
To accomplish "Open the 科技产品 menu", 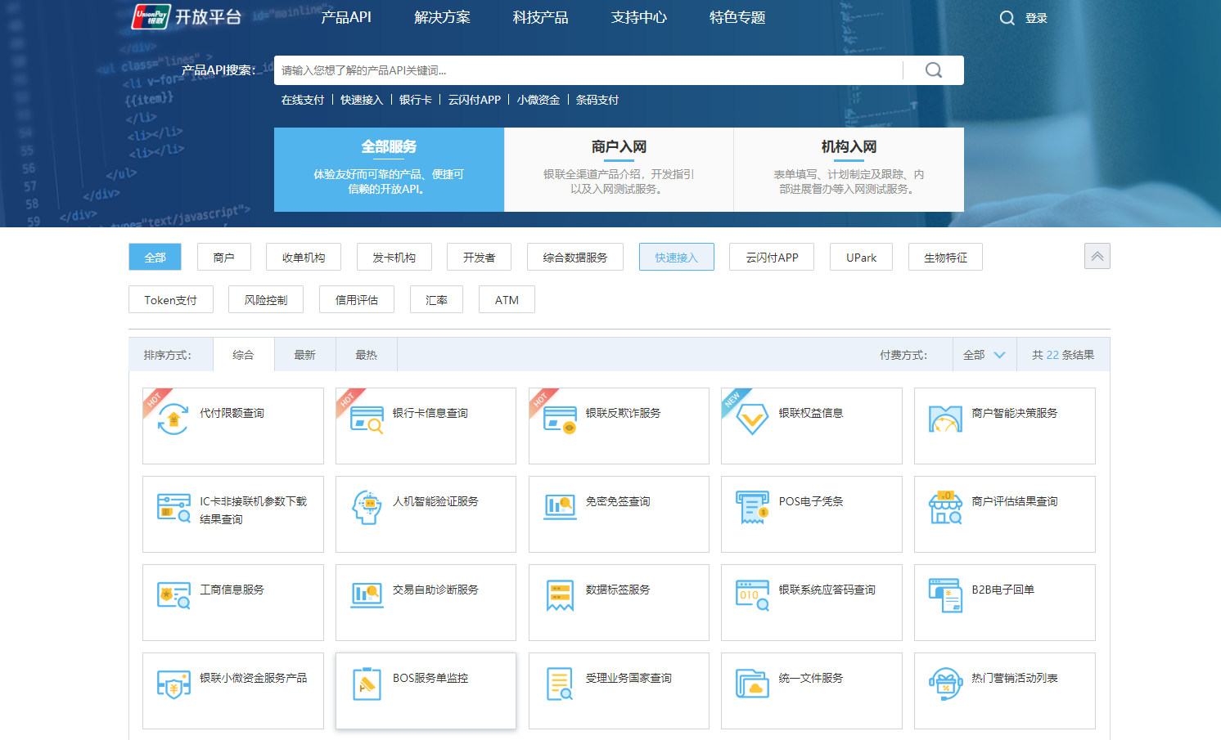I will (540, 17).
